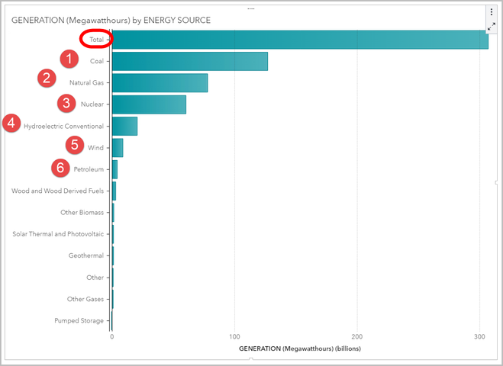Click the 100 tick value on x-axis

(234, 337)
